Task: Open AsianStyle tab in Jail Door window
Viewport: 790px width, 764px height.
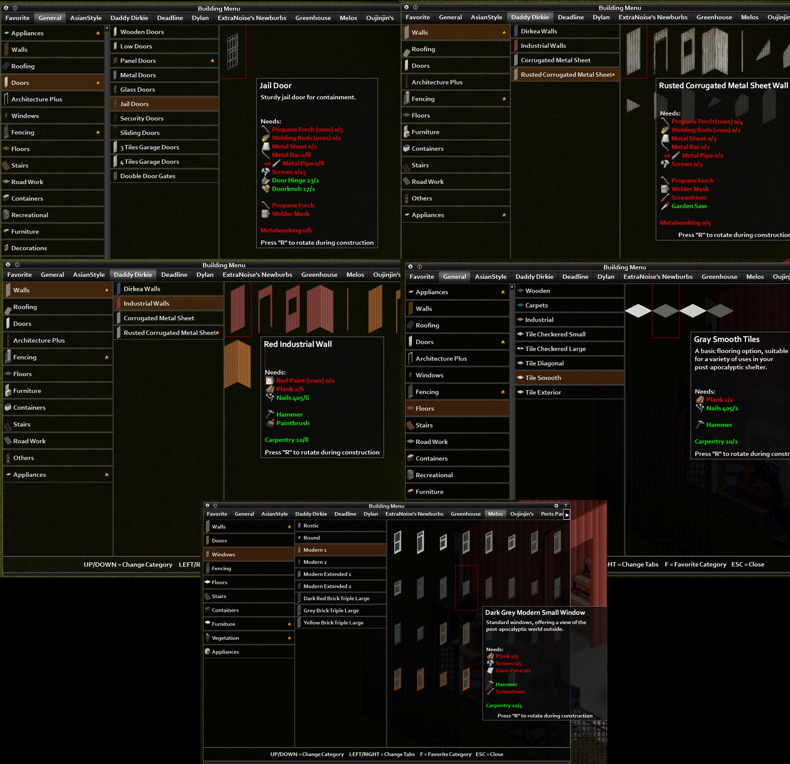Action: click(86, 18)
